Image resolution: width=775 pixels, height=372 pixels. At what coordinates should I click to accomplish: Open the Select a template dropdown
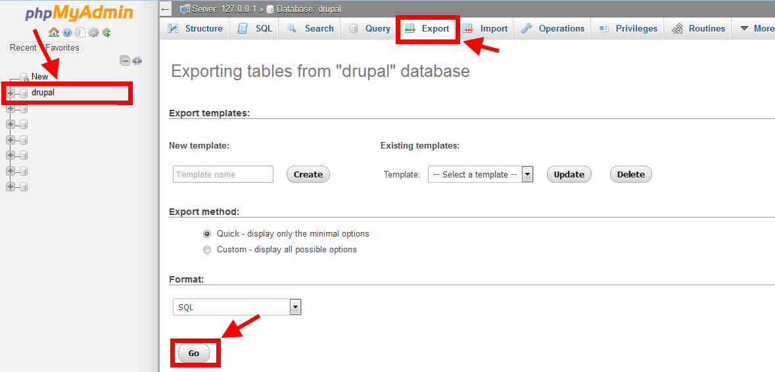point(481,174)
